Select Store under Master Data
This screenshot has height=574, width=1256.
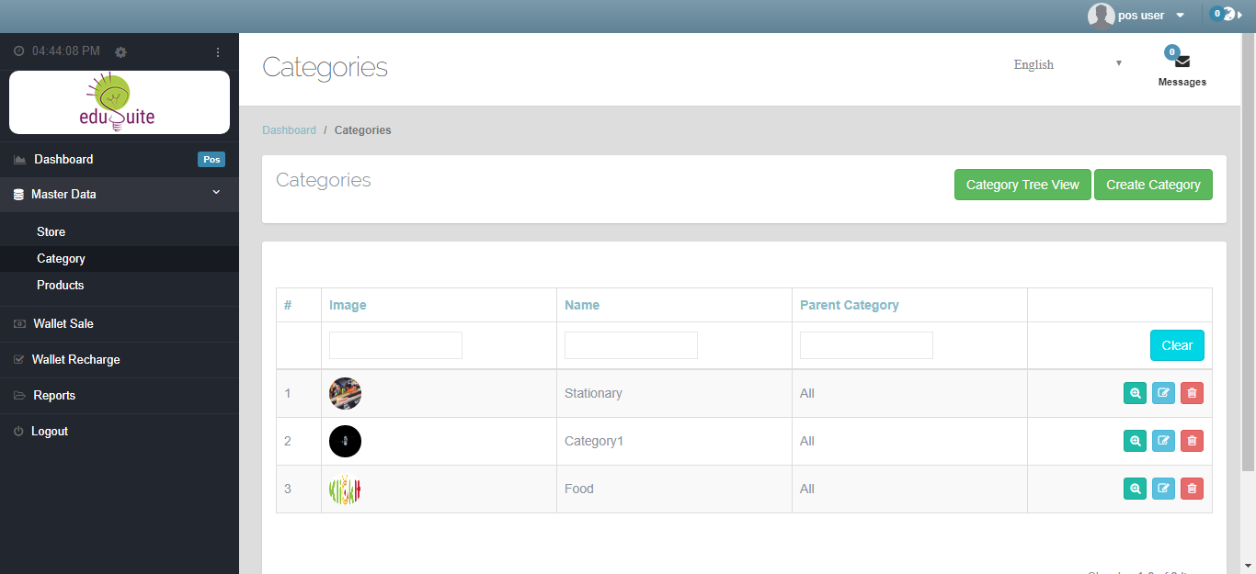tap(51, 231)
